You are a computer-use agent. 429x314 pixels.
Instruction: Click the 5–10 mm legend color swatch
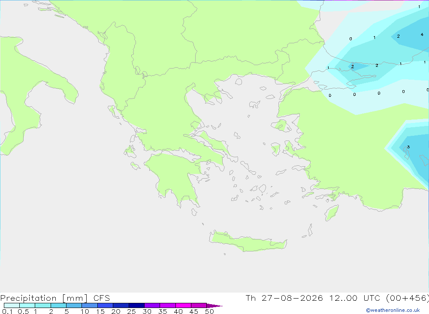tap(74, 305)
